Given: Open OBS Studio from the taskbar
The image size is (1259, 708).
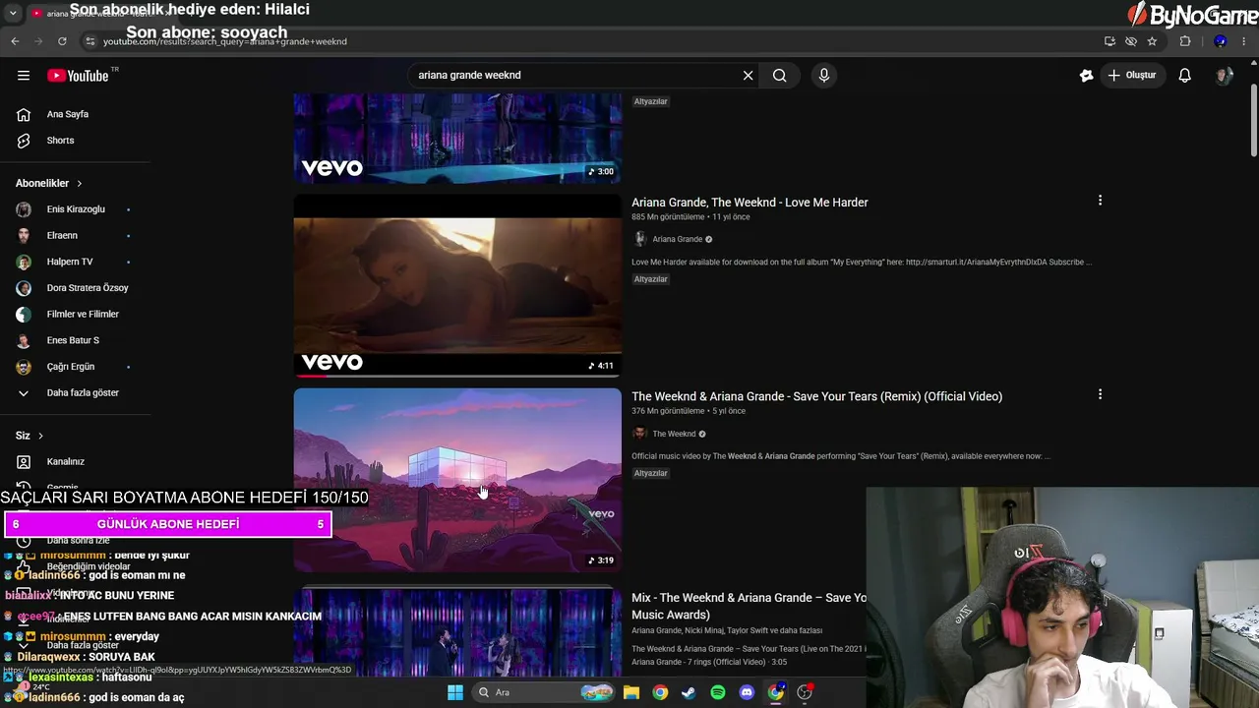Looking at the screenshot, I should coord(805,692).
